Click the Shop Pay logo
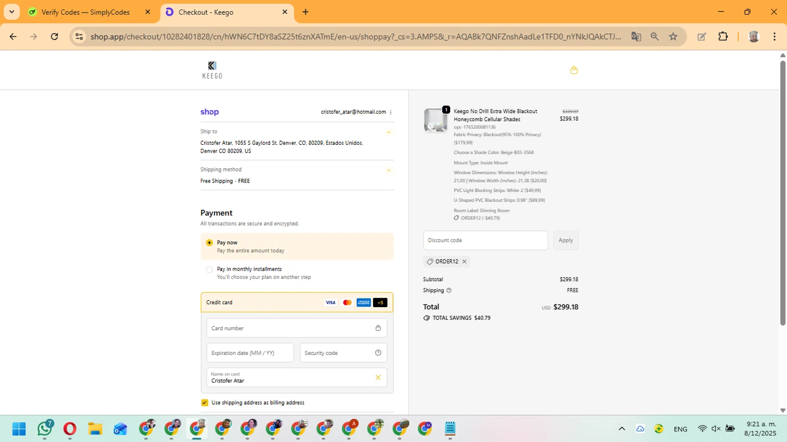The image size is (787, 442). pos(209,112)
